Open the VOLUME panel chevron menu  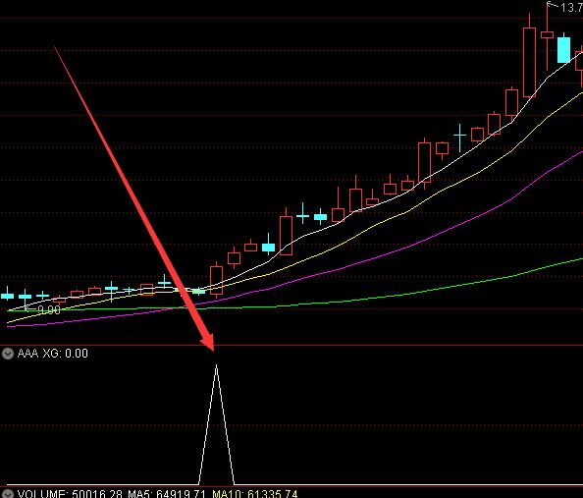click(x=8, y=494)
